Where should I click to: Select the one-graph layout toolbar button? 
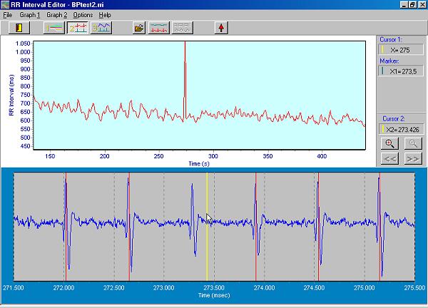tap(53, 28)
